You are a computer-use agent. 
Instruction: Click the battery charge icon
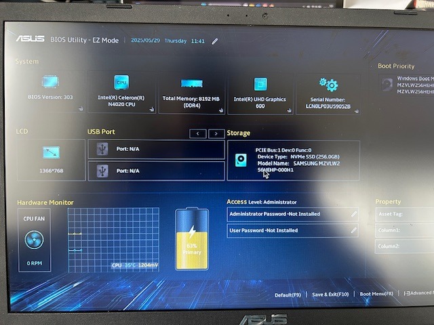tap(192, 239)
